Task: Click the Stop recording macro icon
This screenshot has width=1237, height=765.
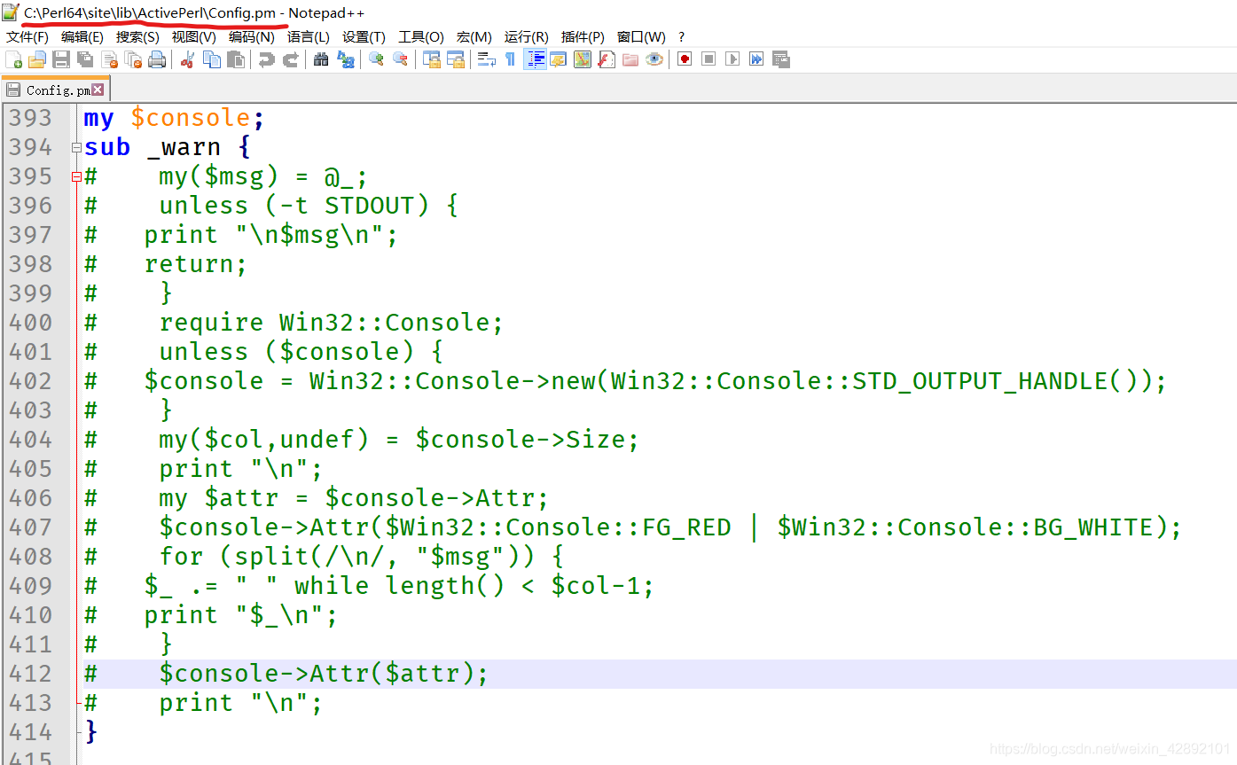Action: tap(709, 59)
